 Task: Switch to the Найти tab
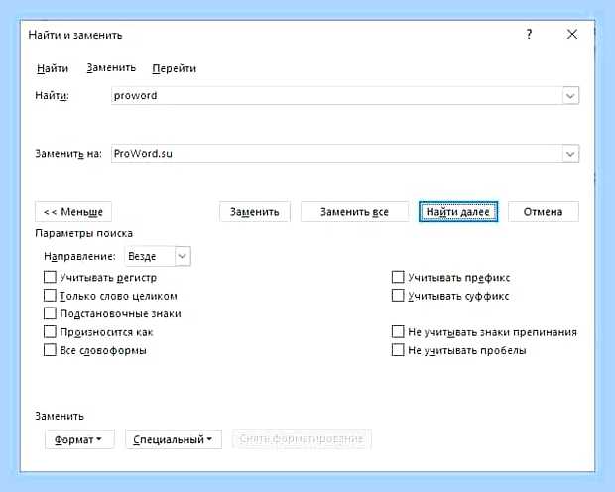[53, 68]
